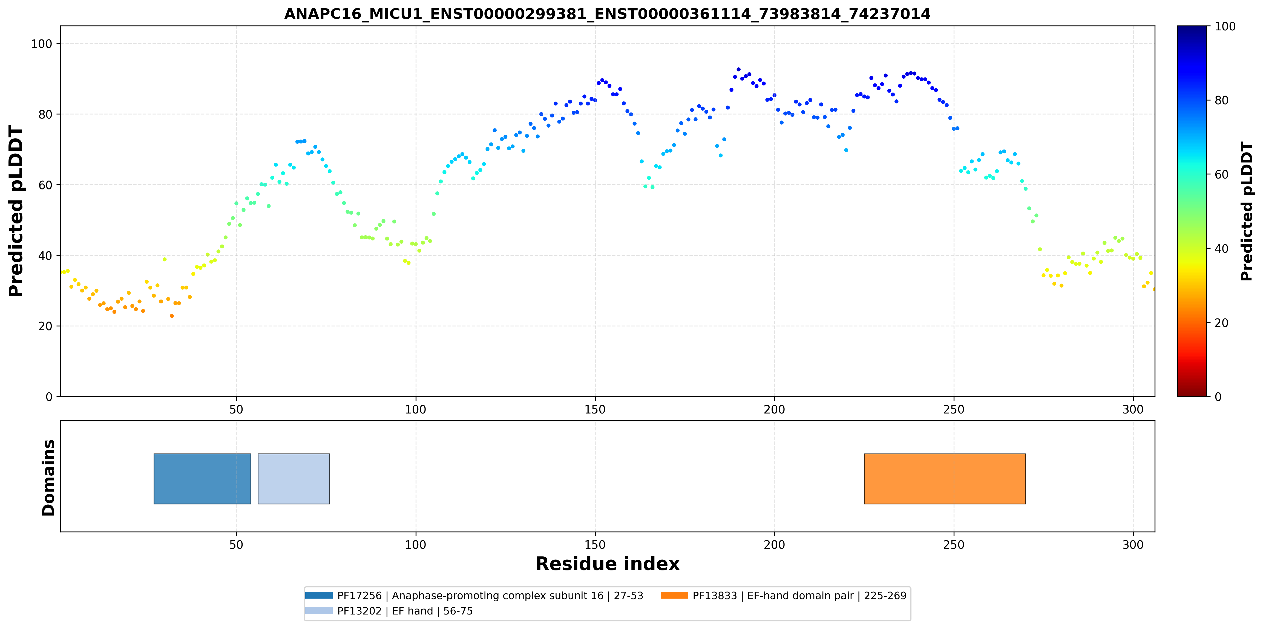
Task: Click the PF13202 legend color swatch
Action: (x=319, y=610)
